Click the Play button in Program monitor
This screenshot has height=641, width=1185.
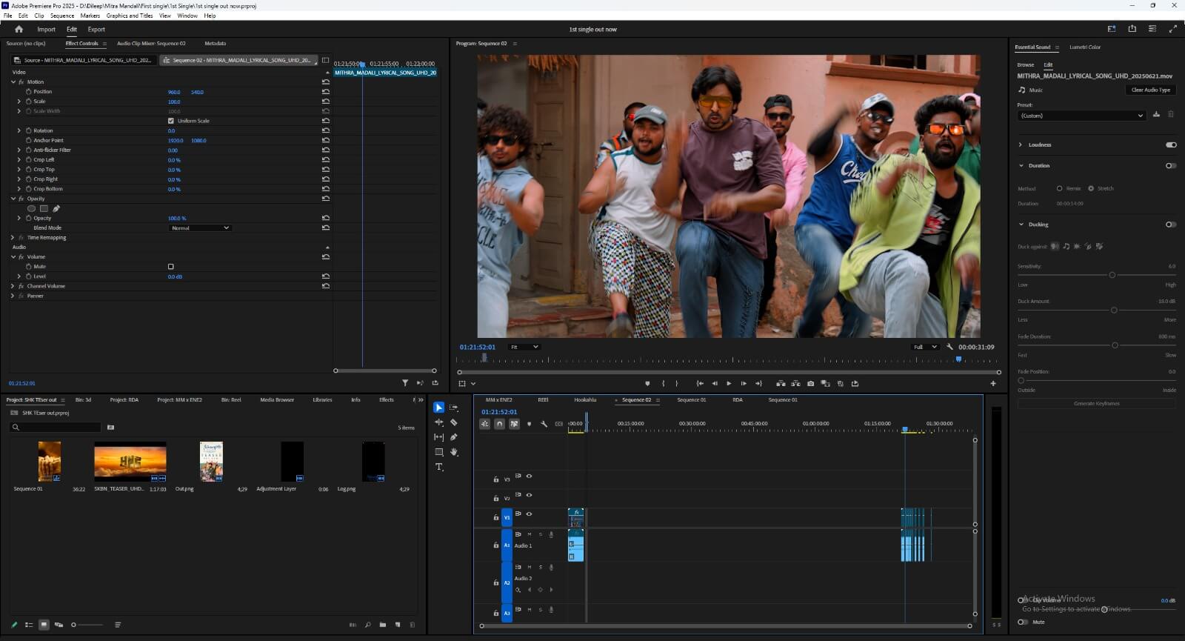[x=729, y=384]
